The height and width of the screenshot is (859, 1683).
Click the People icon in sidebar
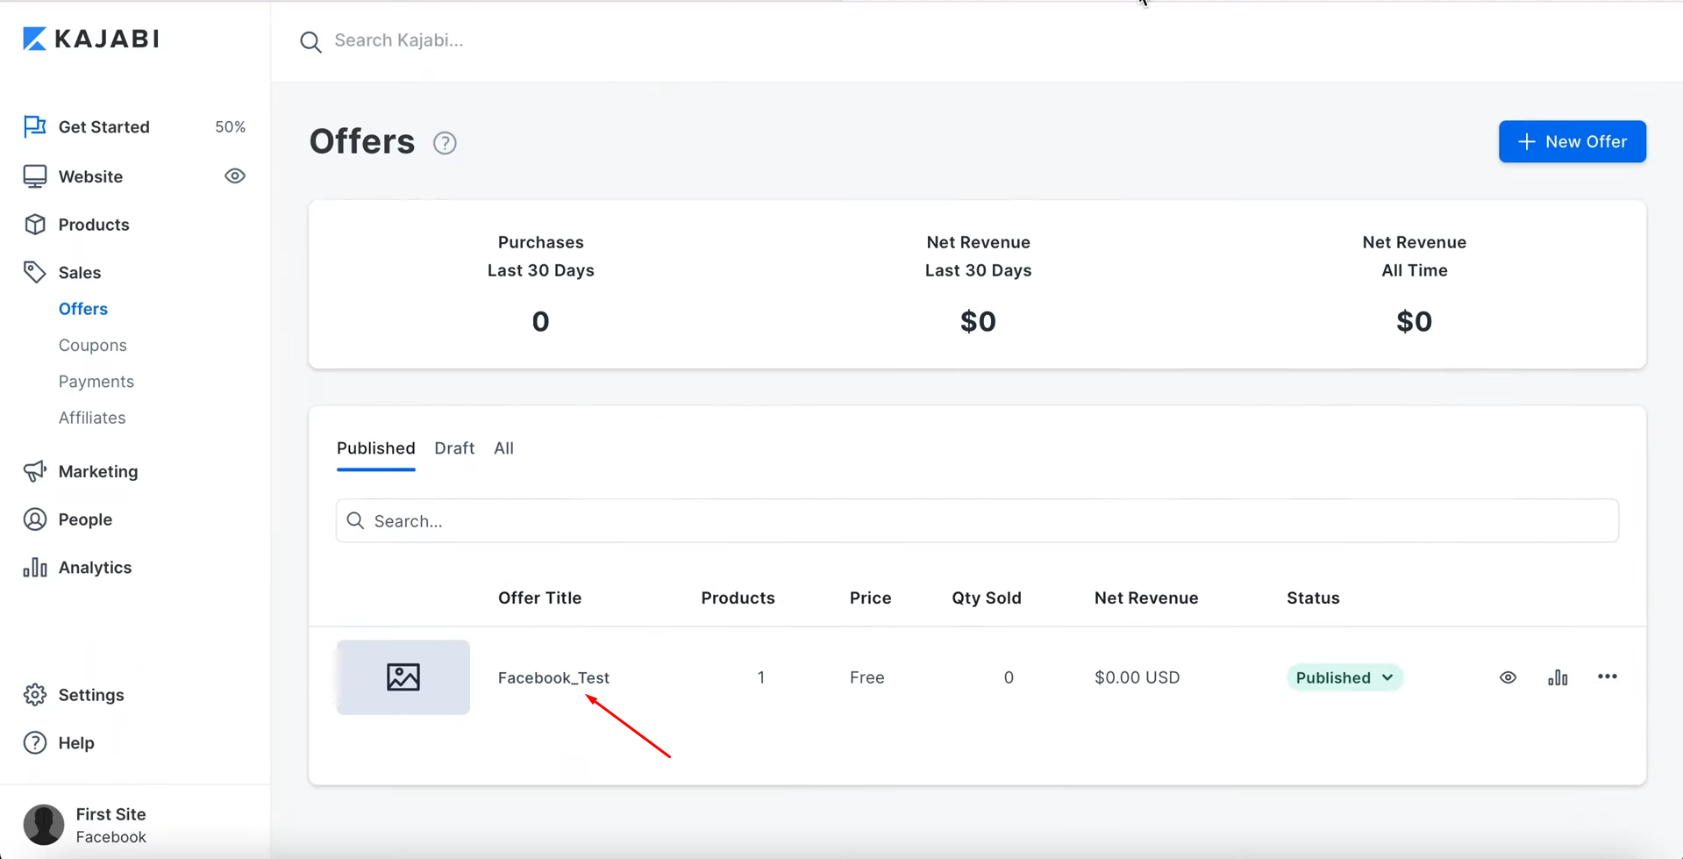point(34,519)
